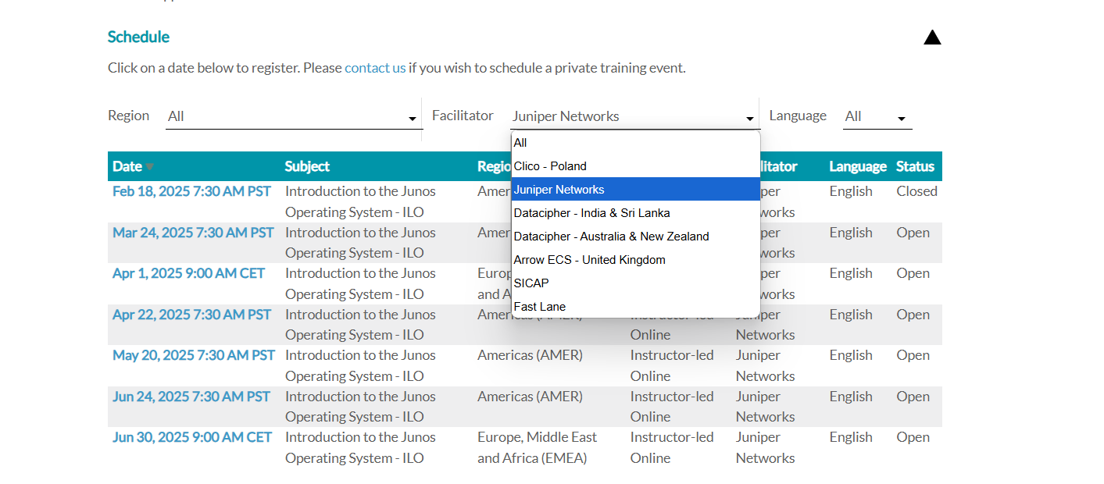Screen dimensions: 1104x484
Task: Choose Clico - Poland facilitator option
Action: point(635,166)
